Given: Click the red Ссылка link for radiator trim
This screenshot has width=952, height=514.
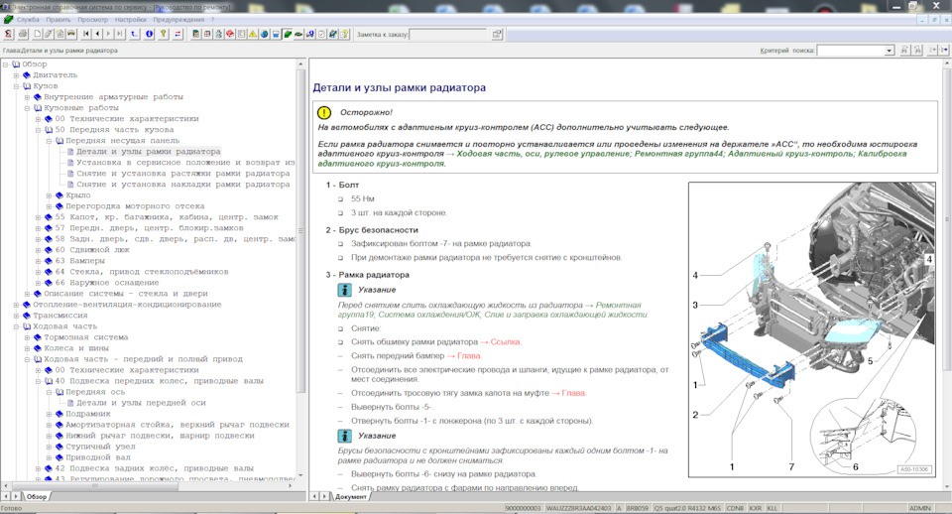Looking at the screenshot, I should click(504, 341).
